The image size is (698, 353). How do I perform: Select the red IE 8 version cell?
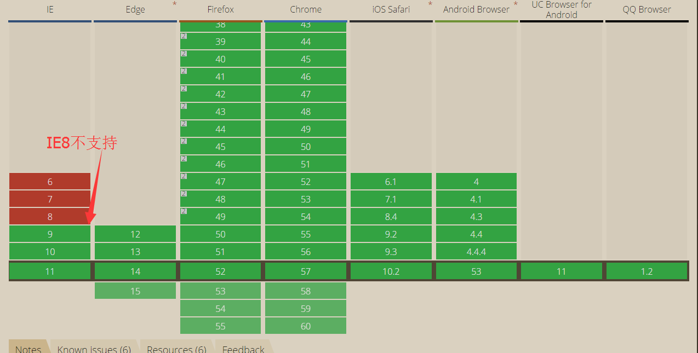click(x=50, y=217)
